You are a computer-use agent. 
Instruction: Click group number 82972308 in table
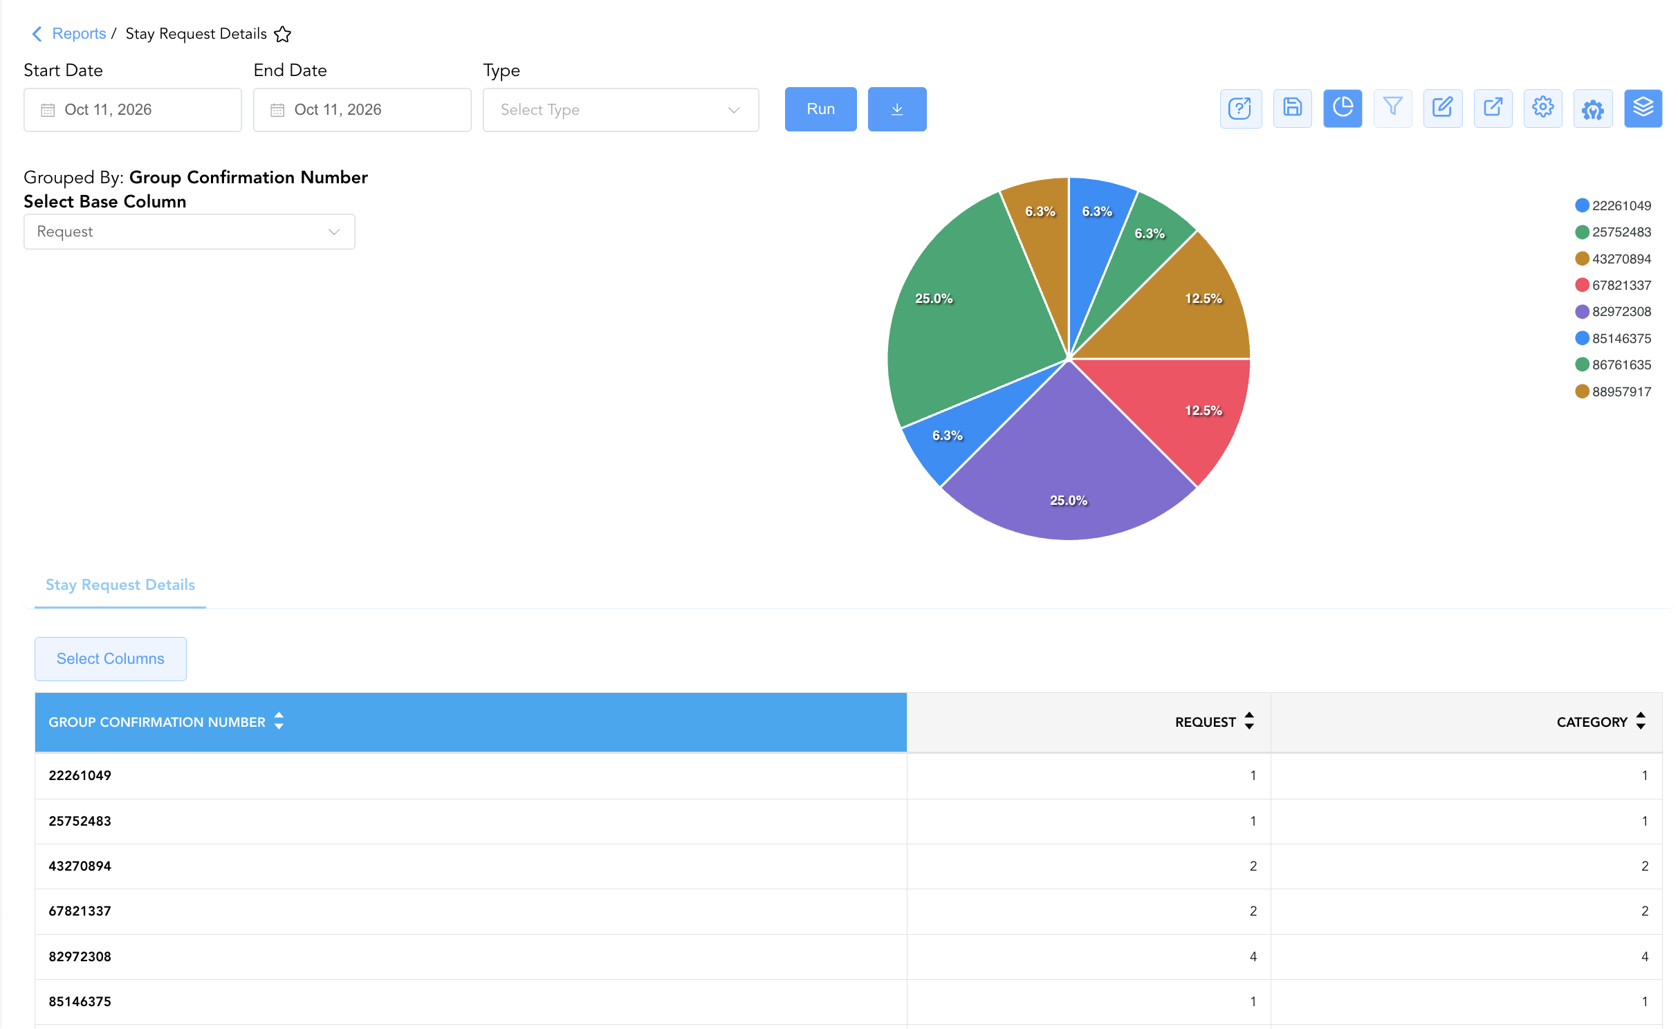(80, 957)
